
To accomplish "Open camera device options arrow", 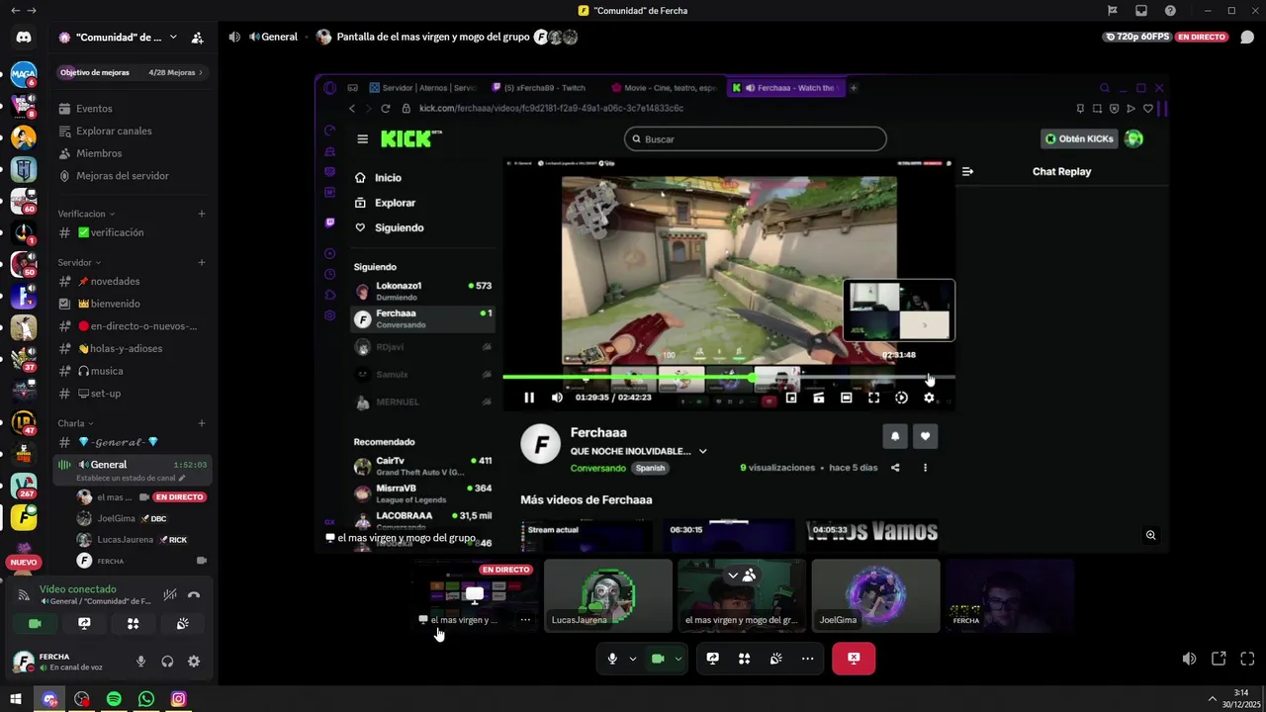I will [678, 659].
